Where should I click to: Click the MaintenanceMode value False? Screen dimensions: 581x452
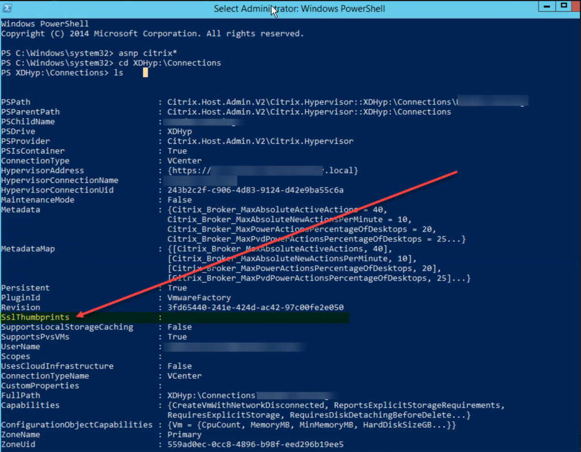[x=179, y=200]
